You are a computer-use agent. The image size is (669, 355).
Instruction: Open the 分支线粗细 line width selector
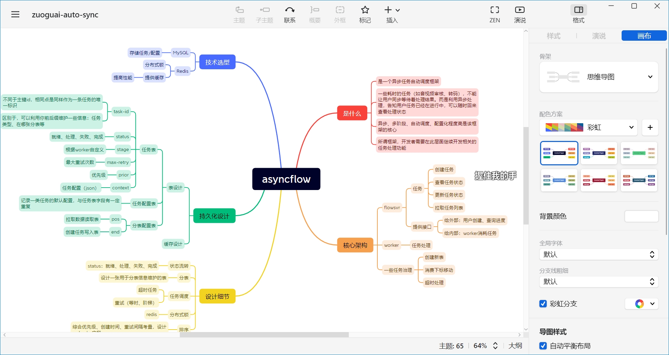pos(599,282)
